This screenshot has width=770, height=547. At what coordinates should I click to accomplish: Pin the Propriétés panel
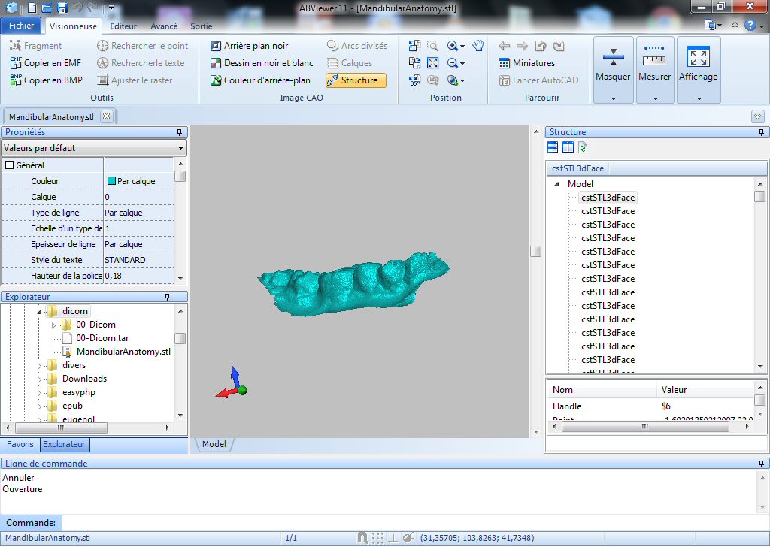[x=180, y=132]
